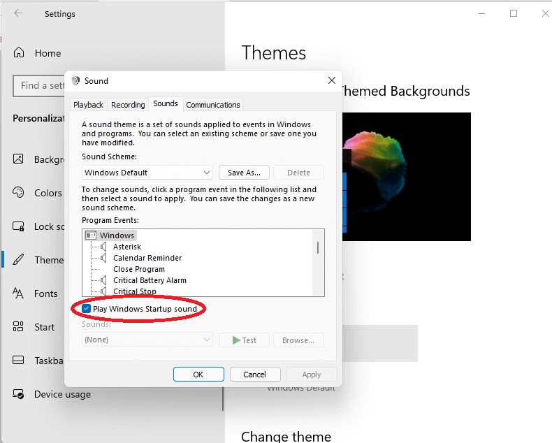Select Critical Battery Alarm event
This screenshot has height=443, width=552.
click(150, 280)
